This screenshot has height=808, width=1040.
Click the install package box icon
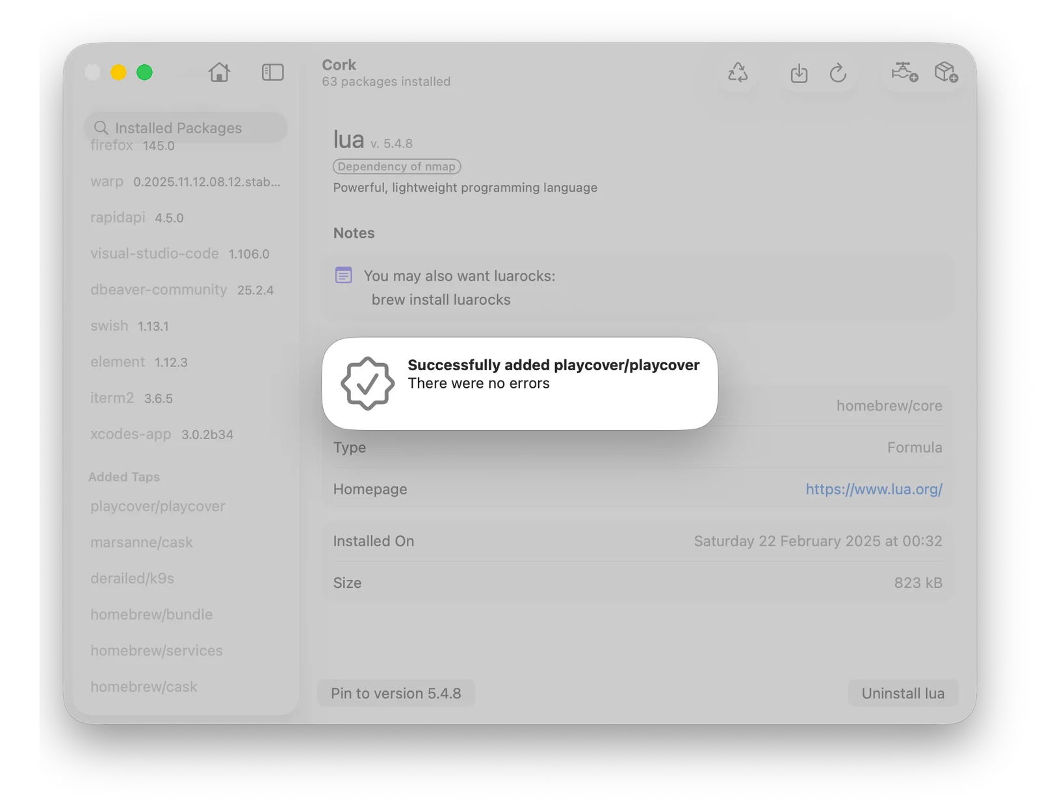tap(946, 71)
